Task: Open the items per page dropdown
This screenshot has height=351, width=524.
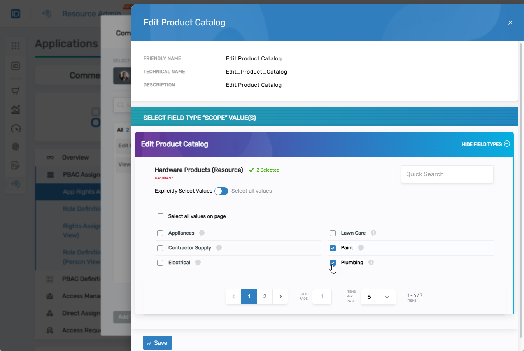Action: (378, 297)
